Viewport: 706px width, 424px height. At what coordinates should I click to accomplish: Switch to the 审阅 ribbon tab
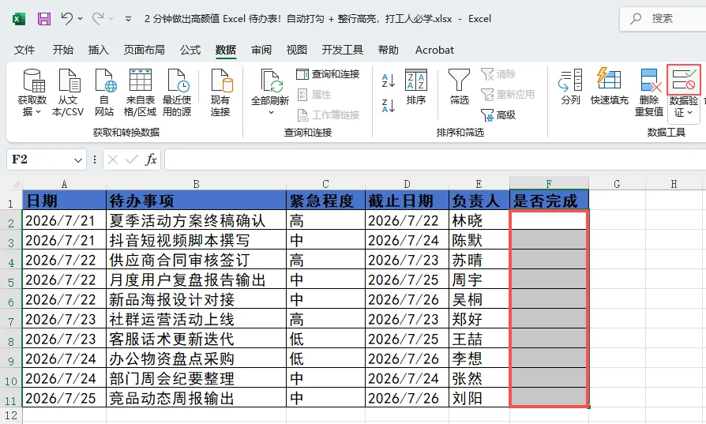pos(261,50)
